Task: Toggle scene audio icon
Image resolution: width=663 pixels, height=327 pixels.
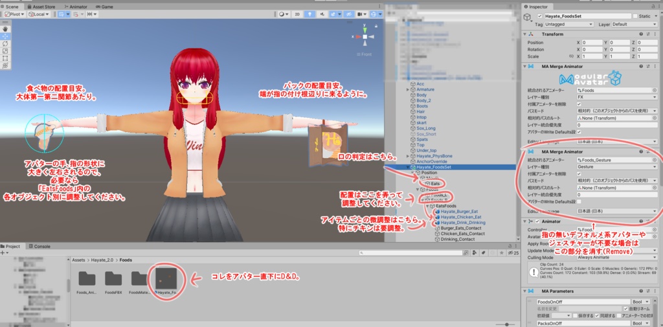Action: [x=322, y=14]
